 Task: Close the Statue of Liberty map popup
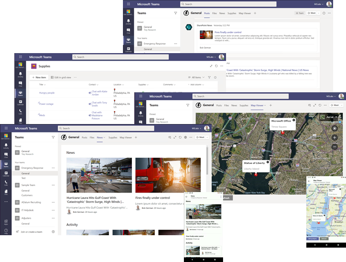click(268, 162)
